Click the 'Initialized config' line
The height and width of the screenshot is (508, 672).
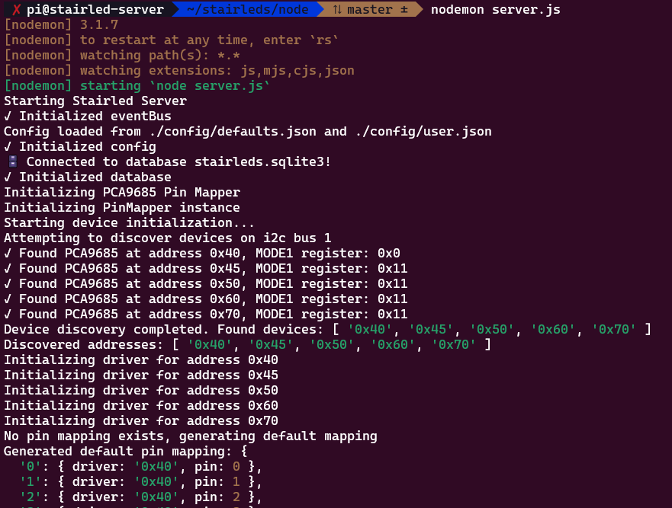tap(80, 147)
